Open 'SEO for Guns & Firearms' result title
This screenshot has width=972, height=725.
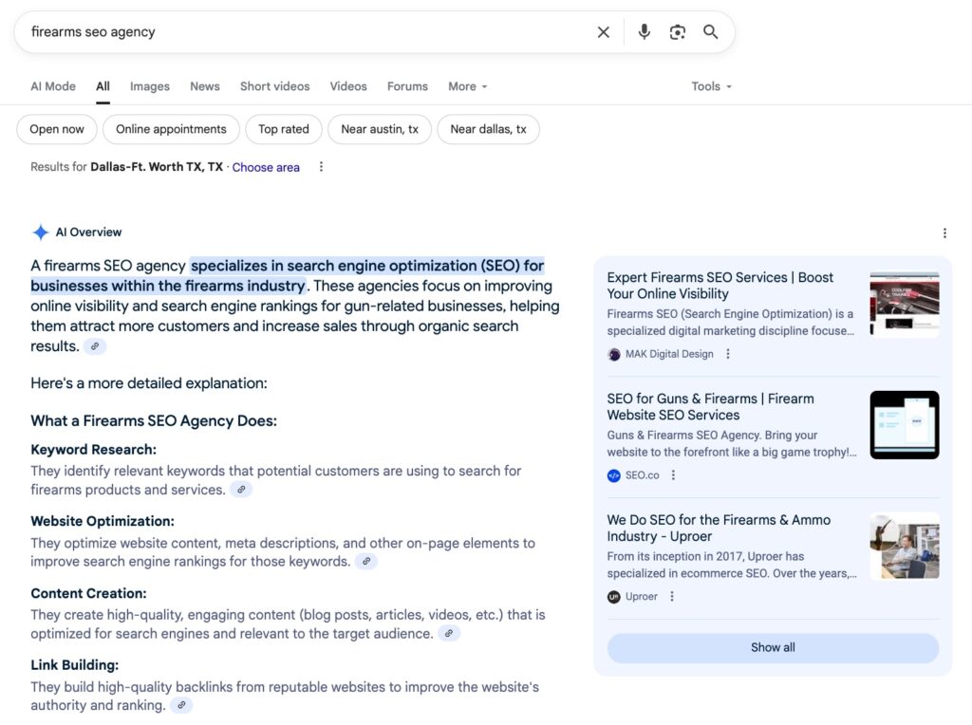710,407
